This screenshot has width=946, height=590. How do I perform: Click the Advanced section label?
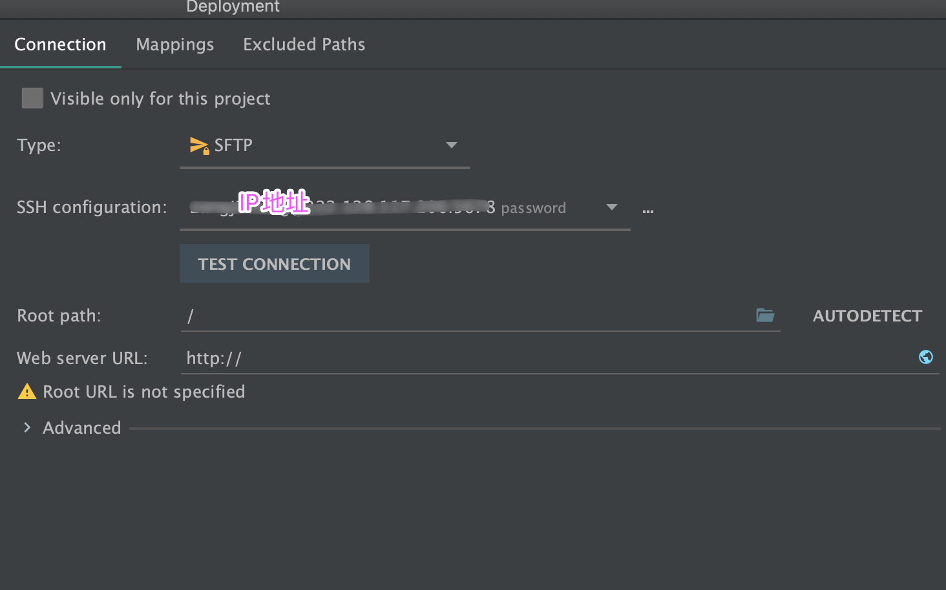click(82, 428)
